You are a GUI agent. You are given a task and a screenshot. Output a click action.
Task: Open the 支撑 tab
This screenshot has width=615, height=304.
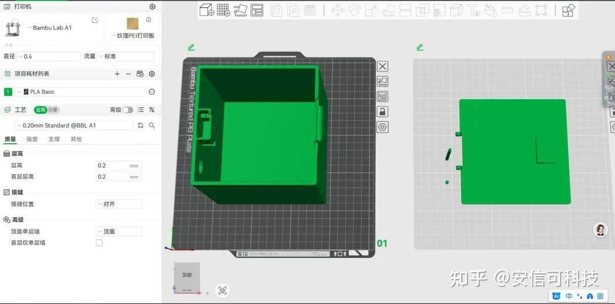tap(54, 139)
